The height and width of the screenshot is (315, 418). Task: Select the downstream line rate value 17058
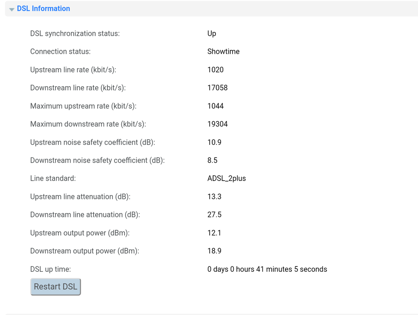[218, 88]
